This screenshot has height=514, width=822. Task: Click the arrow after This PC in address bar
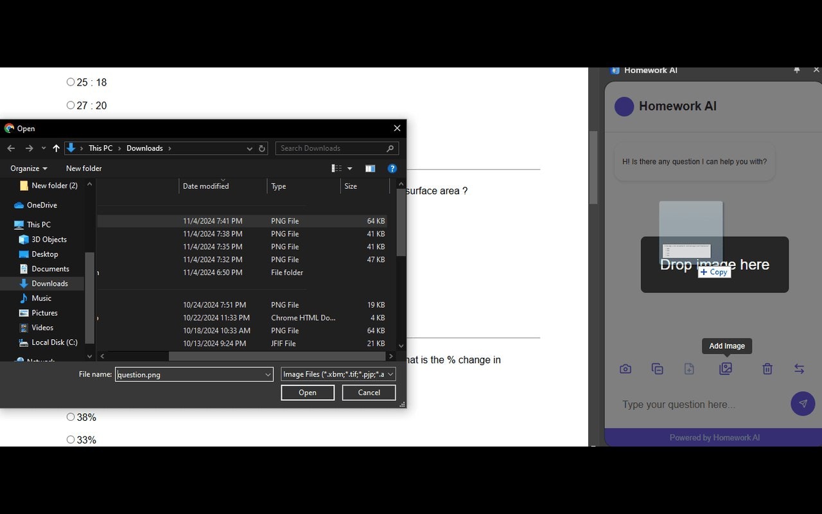tap(119, 148)
